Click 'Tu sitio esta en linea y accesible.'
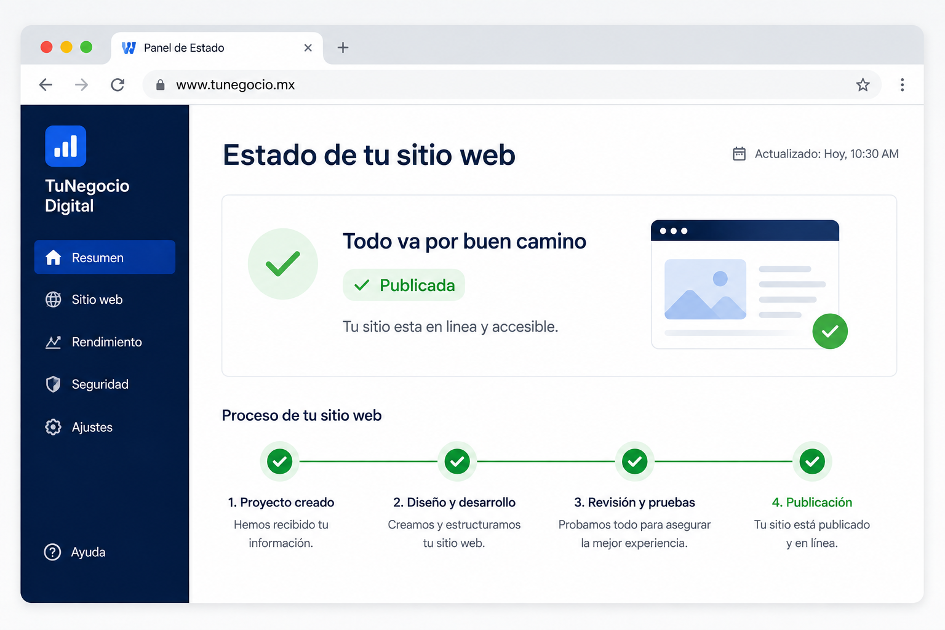The image size is (945, 630). [x=450, y=327]
